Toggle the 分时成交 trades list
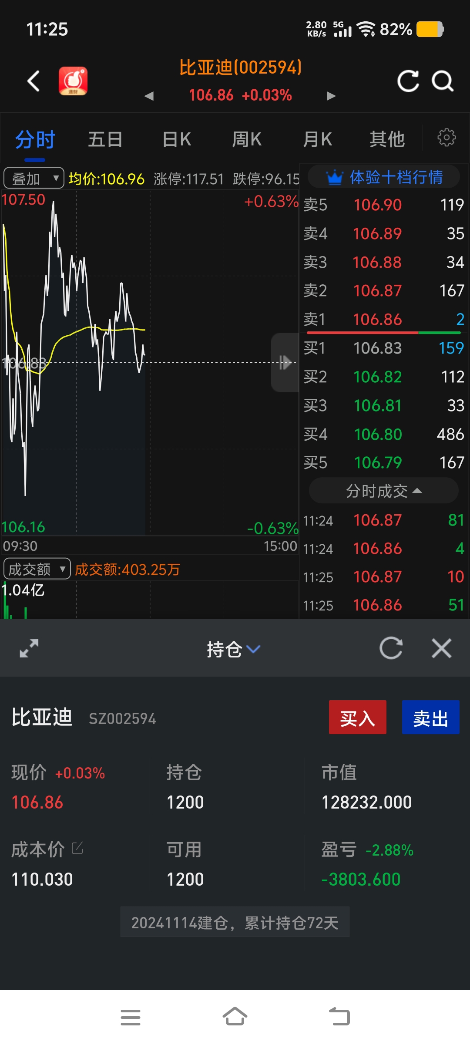Screen dimensions: 470x1045 [383, 491]
